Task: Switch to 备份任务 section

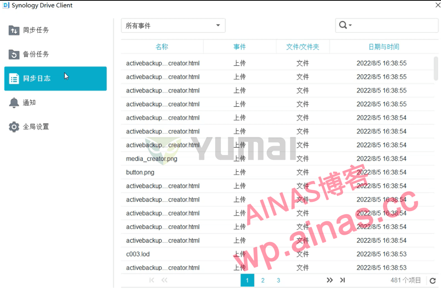Action: click(x=56, y=54)
